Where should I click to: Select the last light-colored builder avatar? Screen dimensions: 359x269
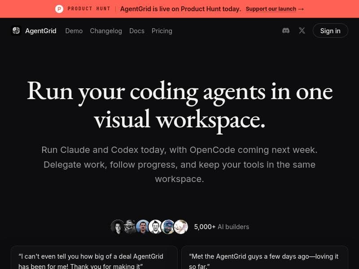click(x=181, y=227)
